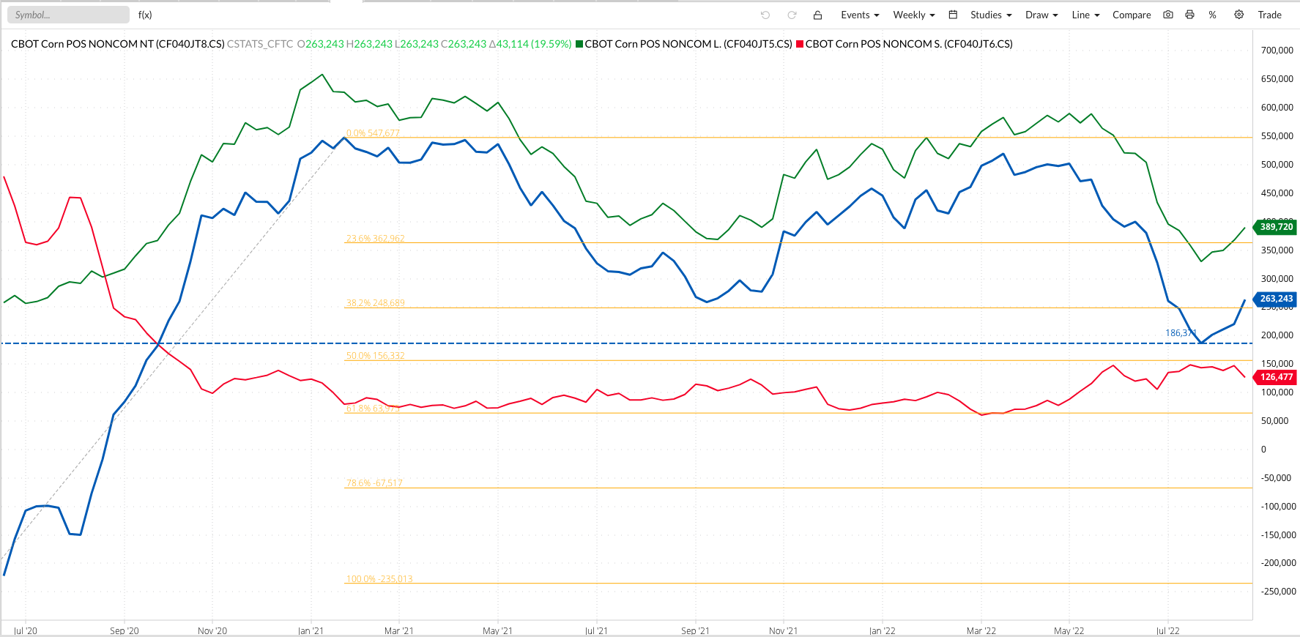Expand the Studies dropdown menu
This screenshot has width=1300, height=637.
pyautogui.click(x=990, y=15)
